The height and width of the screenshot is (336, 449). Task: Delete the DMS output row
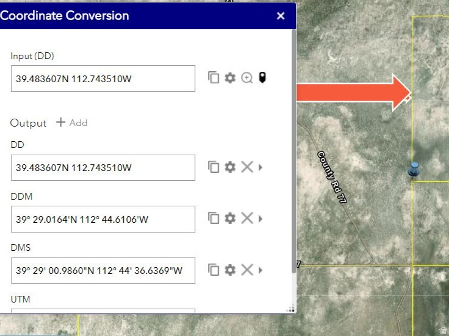click(x=246, y=270)
